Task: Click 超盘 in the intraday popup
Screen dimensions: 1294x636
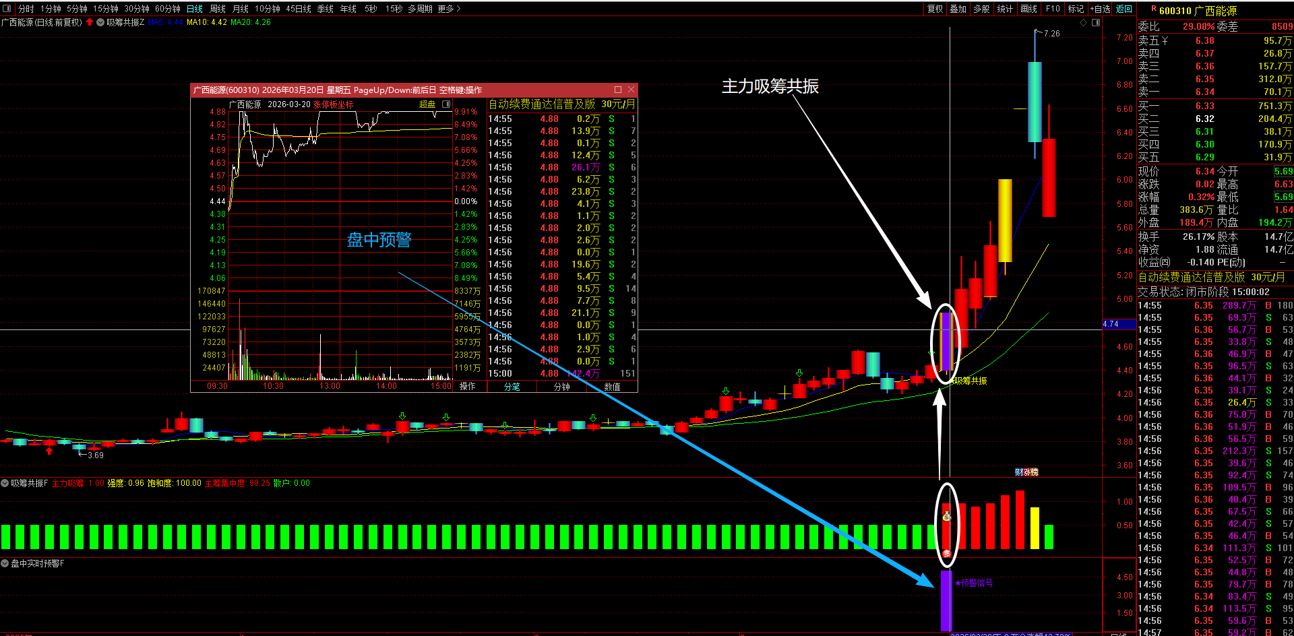Action: coord(427,104)
